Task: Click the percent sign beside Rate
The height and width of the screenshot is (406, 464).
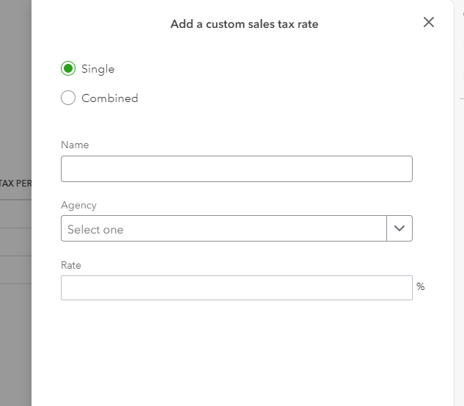Action: click(x=421, y=287)
